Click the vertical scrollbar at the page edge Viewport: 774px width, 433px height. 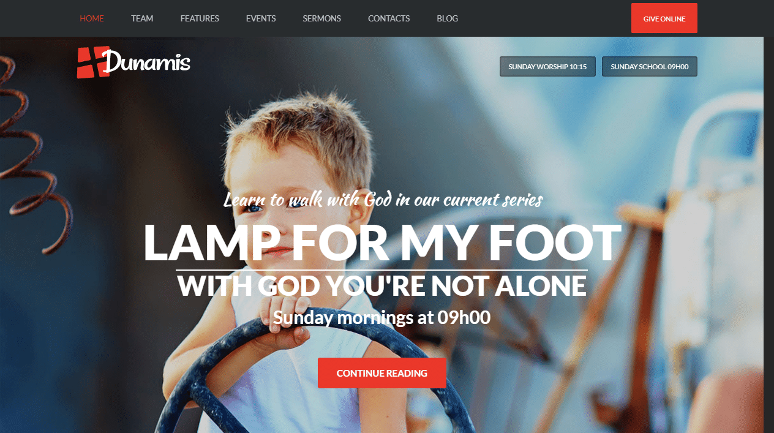click(769, 235)
